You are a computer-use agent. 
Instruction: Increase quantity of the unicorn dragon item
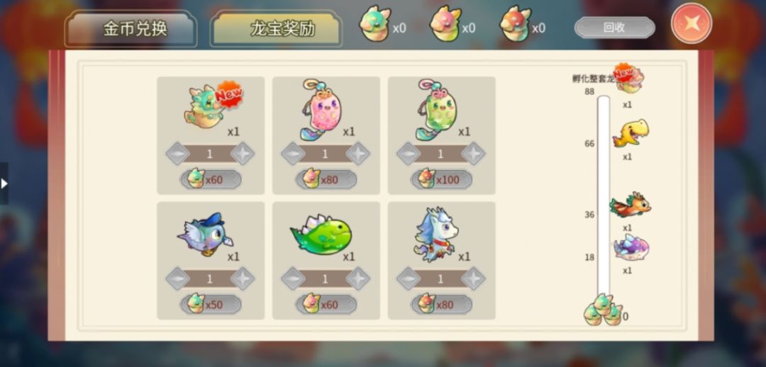[473, 279]
